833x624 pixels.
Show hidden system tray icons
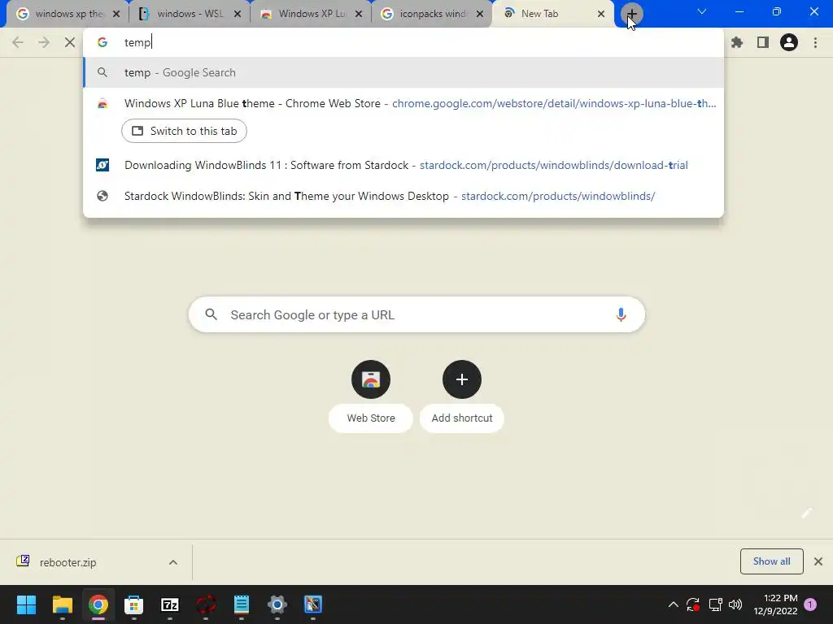(673, 604)
